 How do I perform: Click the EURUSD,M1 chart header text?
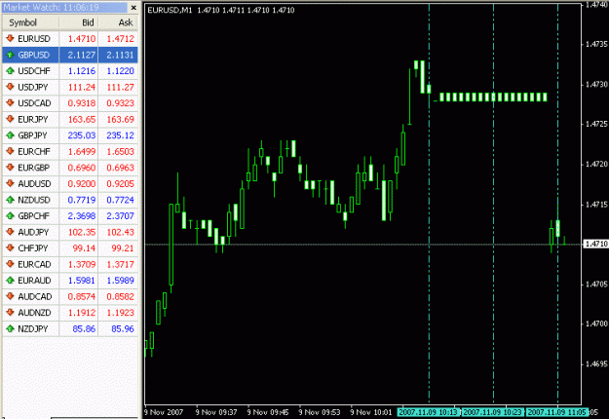(170, 10)
